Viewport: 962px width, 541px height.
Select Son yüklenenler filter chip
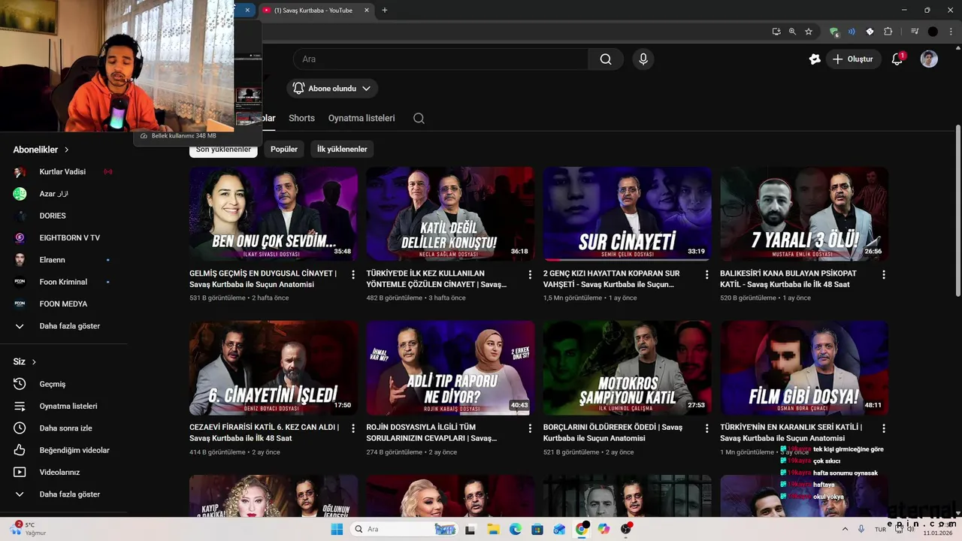pos(223,149)
